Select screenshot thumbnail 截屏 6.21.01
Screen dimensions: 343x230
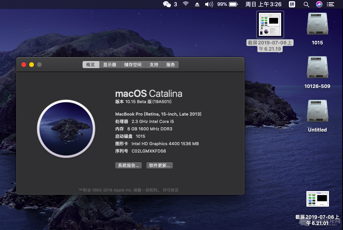point(317,199)
